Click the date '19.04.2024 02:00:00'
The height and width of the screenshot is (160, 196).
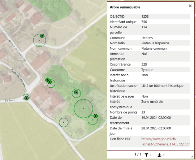coord(156,117)
